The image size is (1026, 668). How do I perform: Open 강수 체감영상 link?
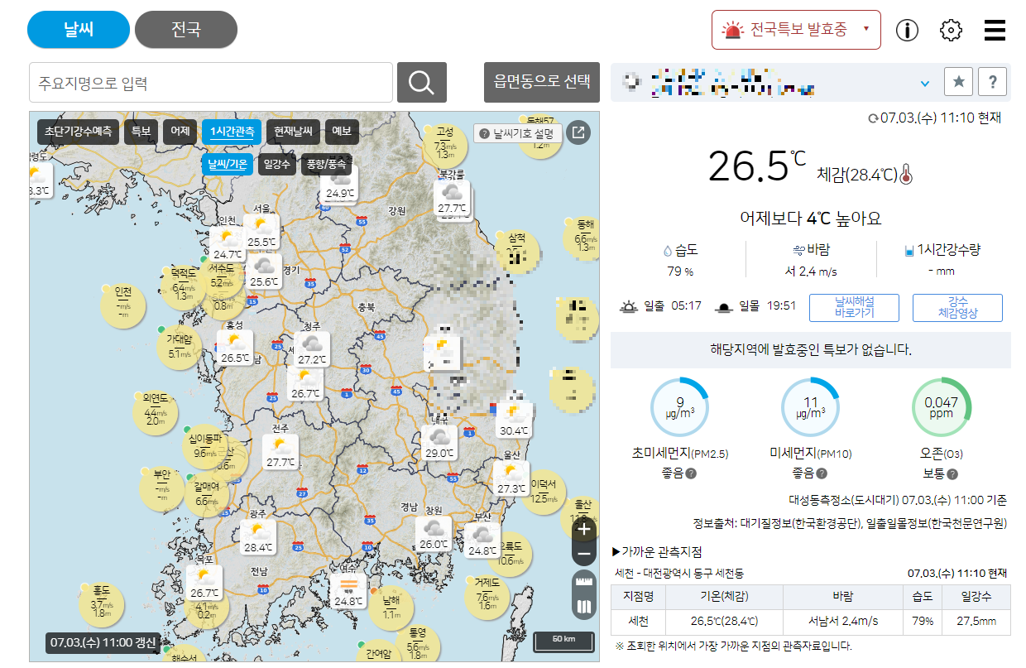point(957,308)
